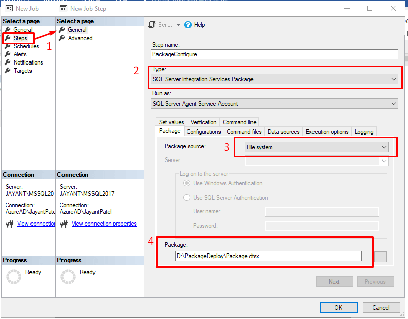408x319 pixels.
Task: Open Script dropdown arrow options
Action: point(178,25)
